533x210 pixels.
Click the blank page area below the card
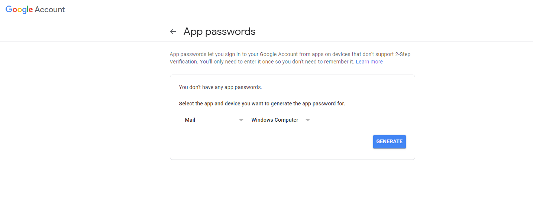292,186
